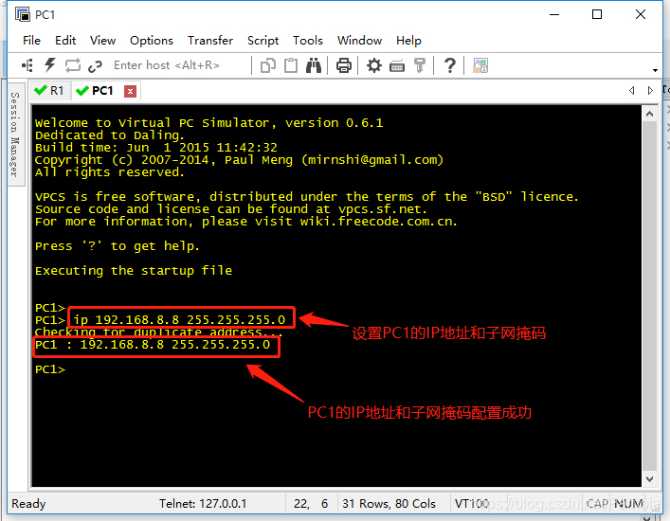670x521 pixels.
Task: Open the File menu
Action: click(x=31, y=41)
